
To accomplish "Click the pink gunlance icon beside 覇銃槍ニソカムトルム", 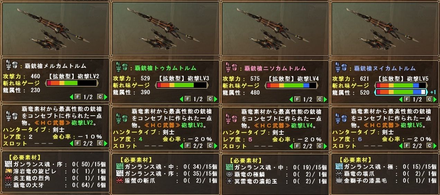I will (x=231, y=68).
